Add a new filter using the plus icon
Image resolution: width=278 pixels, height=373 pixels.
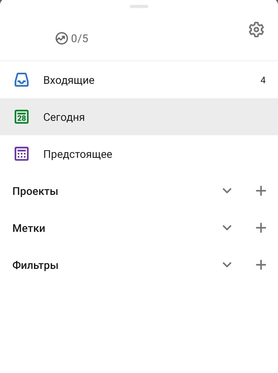click(261, 265)
